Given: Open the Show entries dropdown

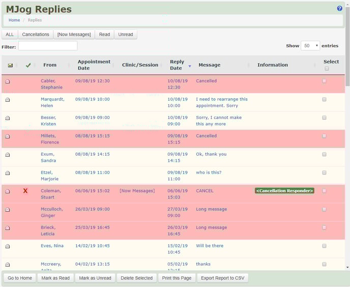Looking at the screenshot, I should point(310,46).
